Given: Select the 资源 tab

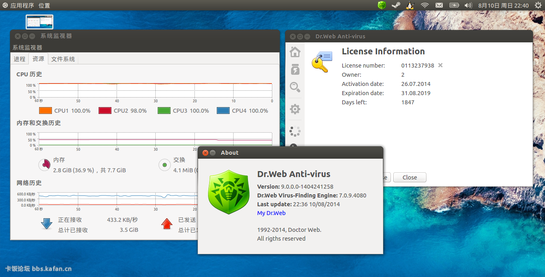Looking at the screenshot, I should click(38, 58).
